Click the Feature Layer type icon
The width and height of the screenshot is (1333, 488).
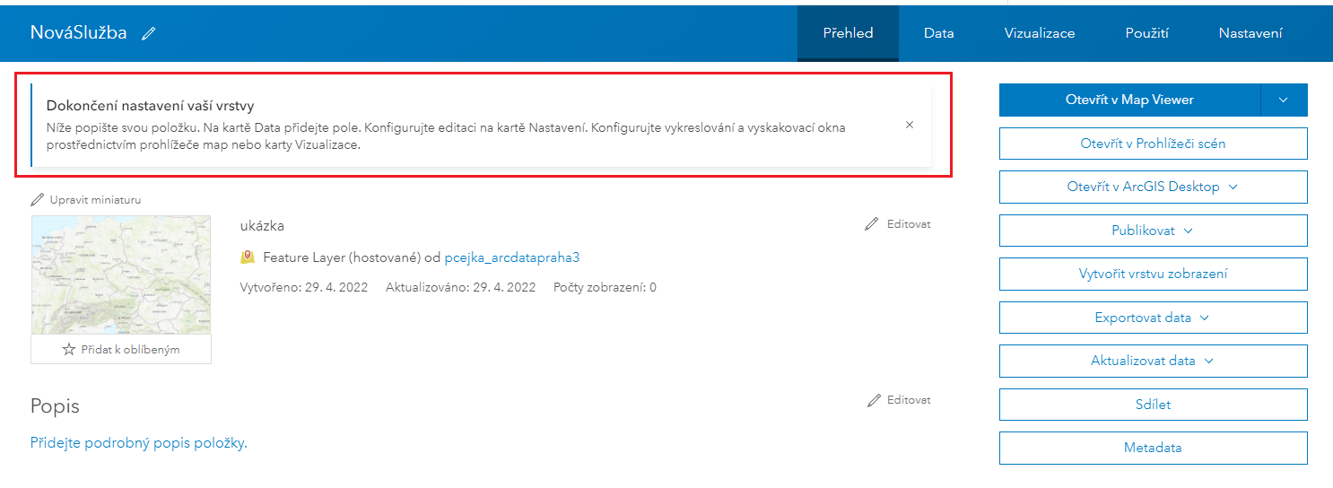[x=248, y=257]
